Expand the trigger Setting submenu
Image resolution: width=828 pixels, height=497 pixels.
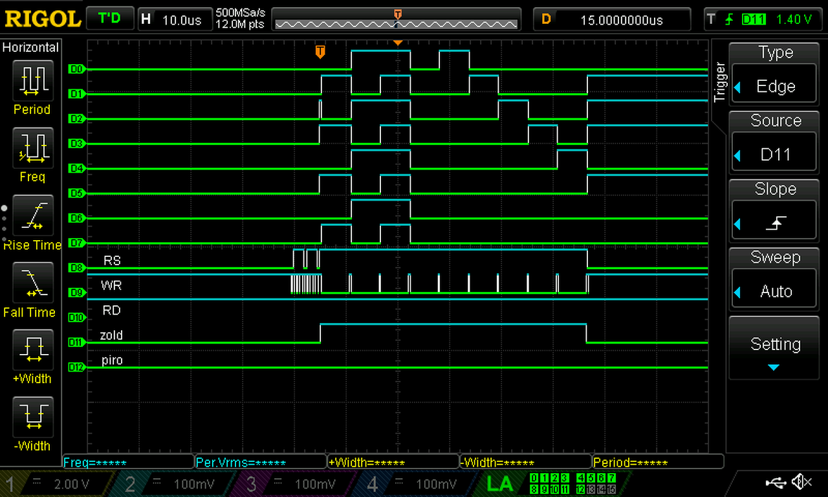pyautogui.click(x=774, y=348)
